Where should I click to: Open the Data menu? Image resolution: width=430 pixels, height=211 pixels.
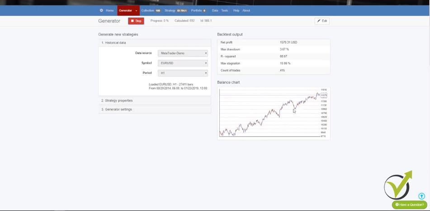click(x=215, y=10)
